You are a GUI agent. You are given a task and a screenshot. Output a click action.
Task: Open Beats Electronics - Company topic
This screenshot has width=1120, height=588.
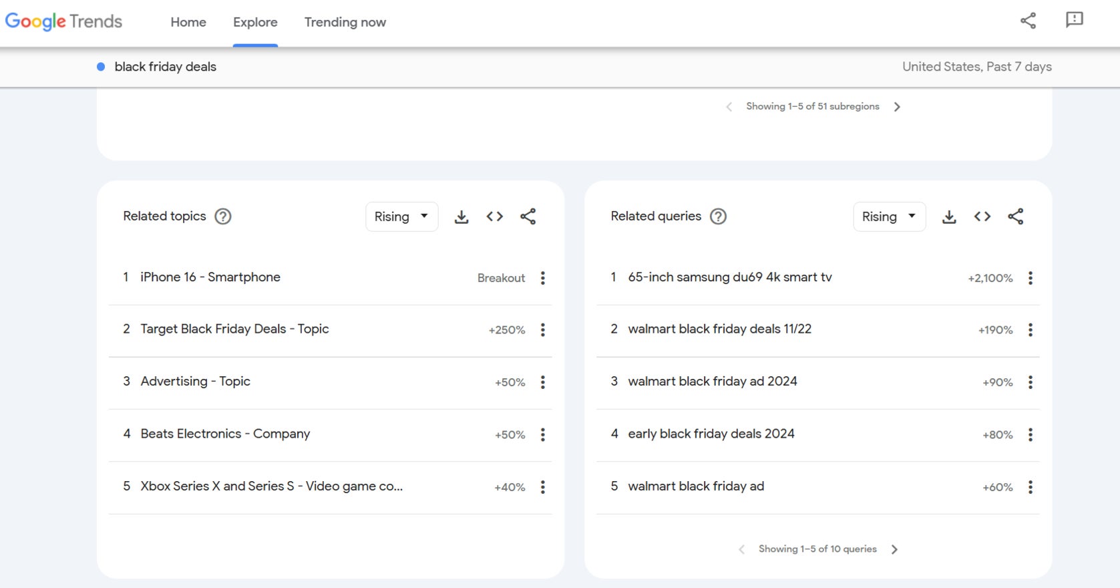point(225,434)
